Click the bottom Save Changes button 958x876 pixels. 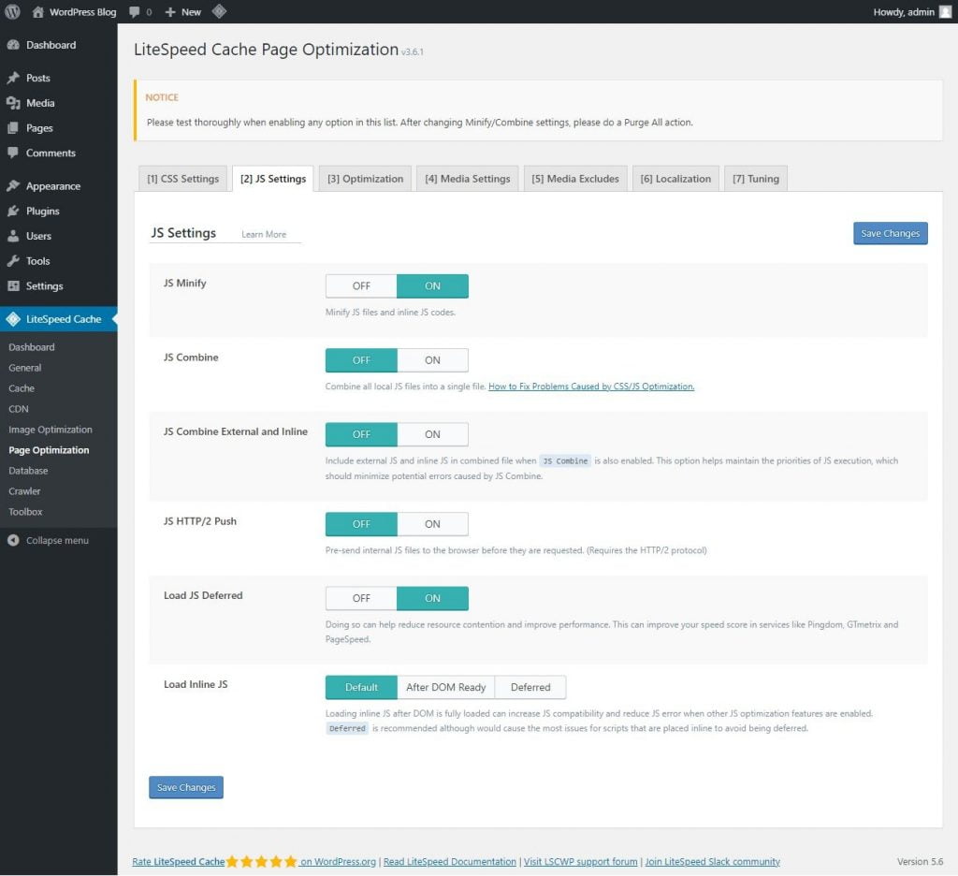coord(186,787)
